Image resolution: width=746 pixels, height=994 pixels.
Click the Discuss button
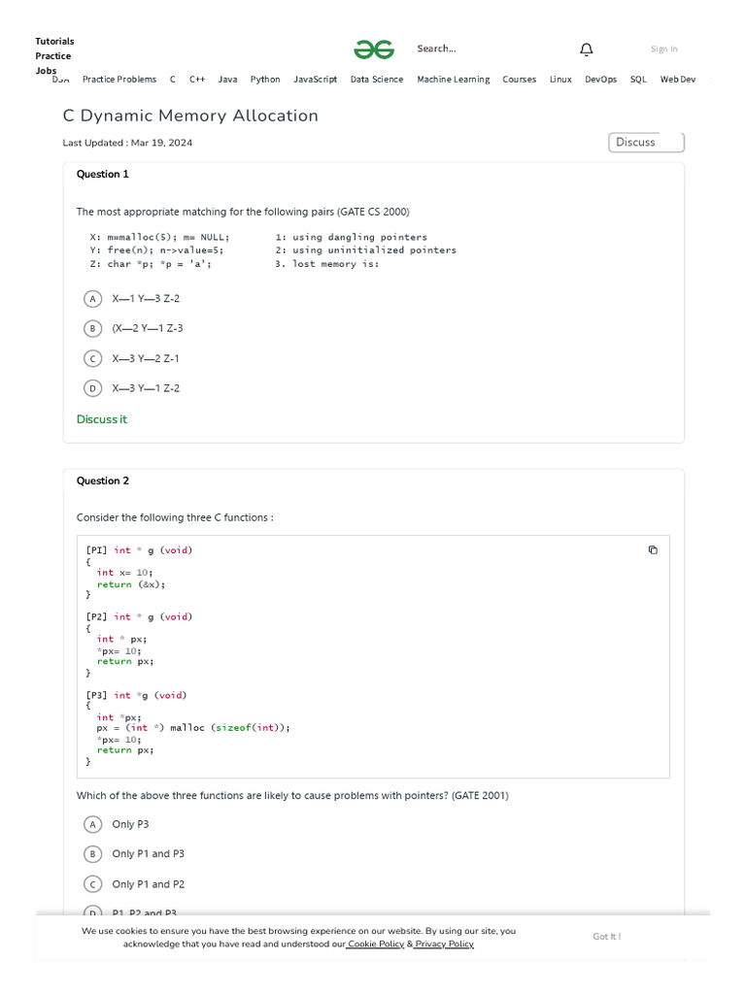point(646,143)
